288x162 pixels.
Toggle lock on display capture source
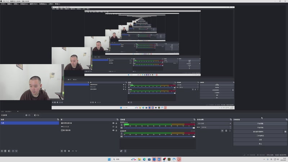tap(116, 130)
